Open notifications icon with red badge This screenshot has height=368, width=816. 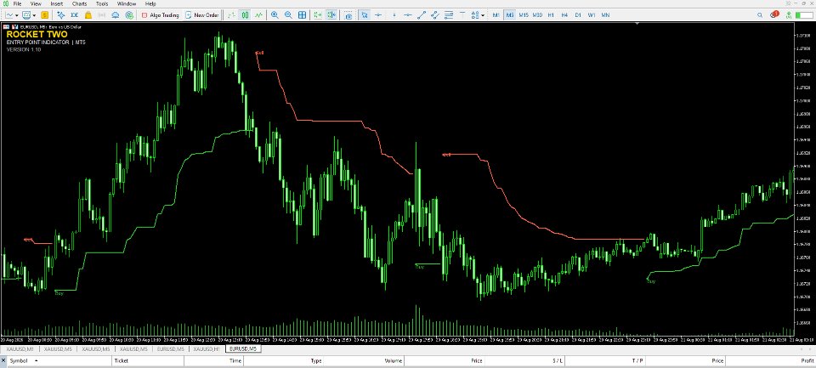point(774,14)
